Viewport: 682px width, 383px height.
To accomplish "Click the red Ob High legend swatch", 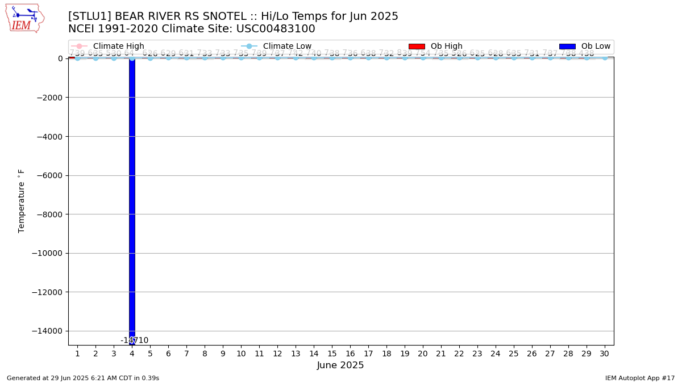I will click(x=417, y=46).
